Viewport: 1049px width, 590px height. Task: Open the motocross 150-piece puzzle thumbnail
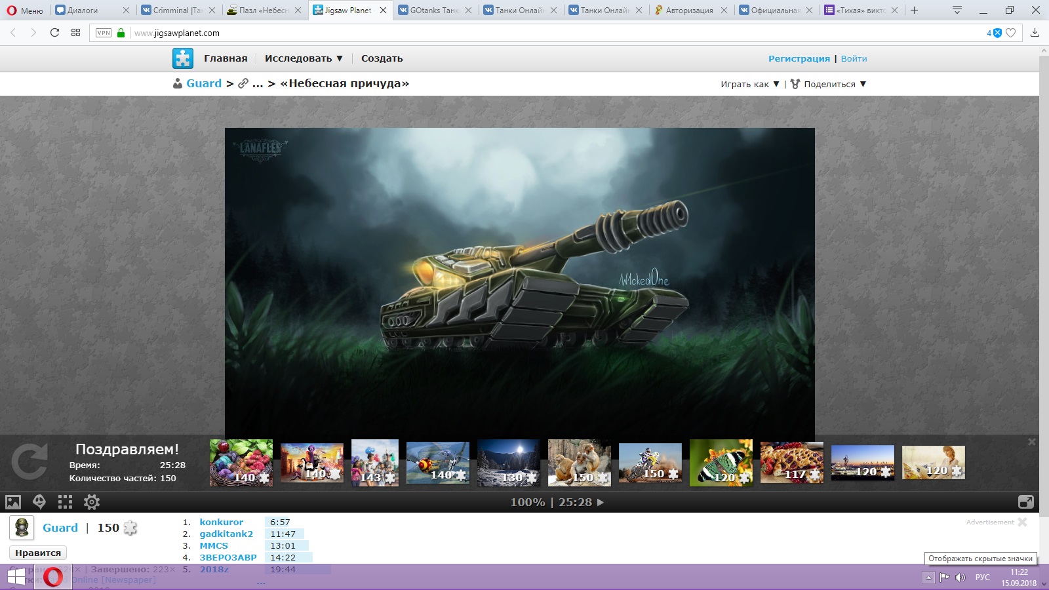click(x=650, y=463)
